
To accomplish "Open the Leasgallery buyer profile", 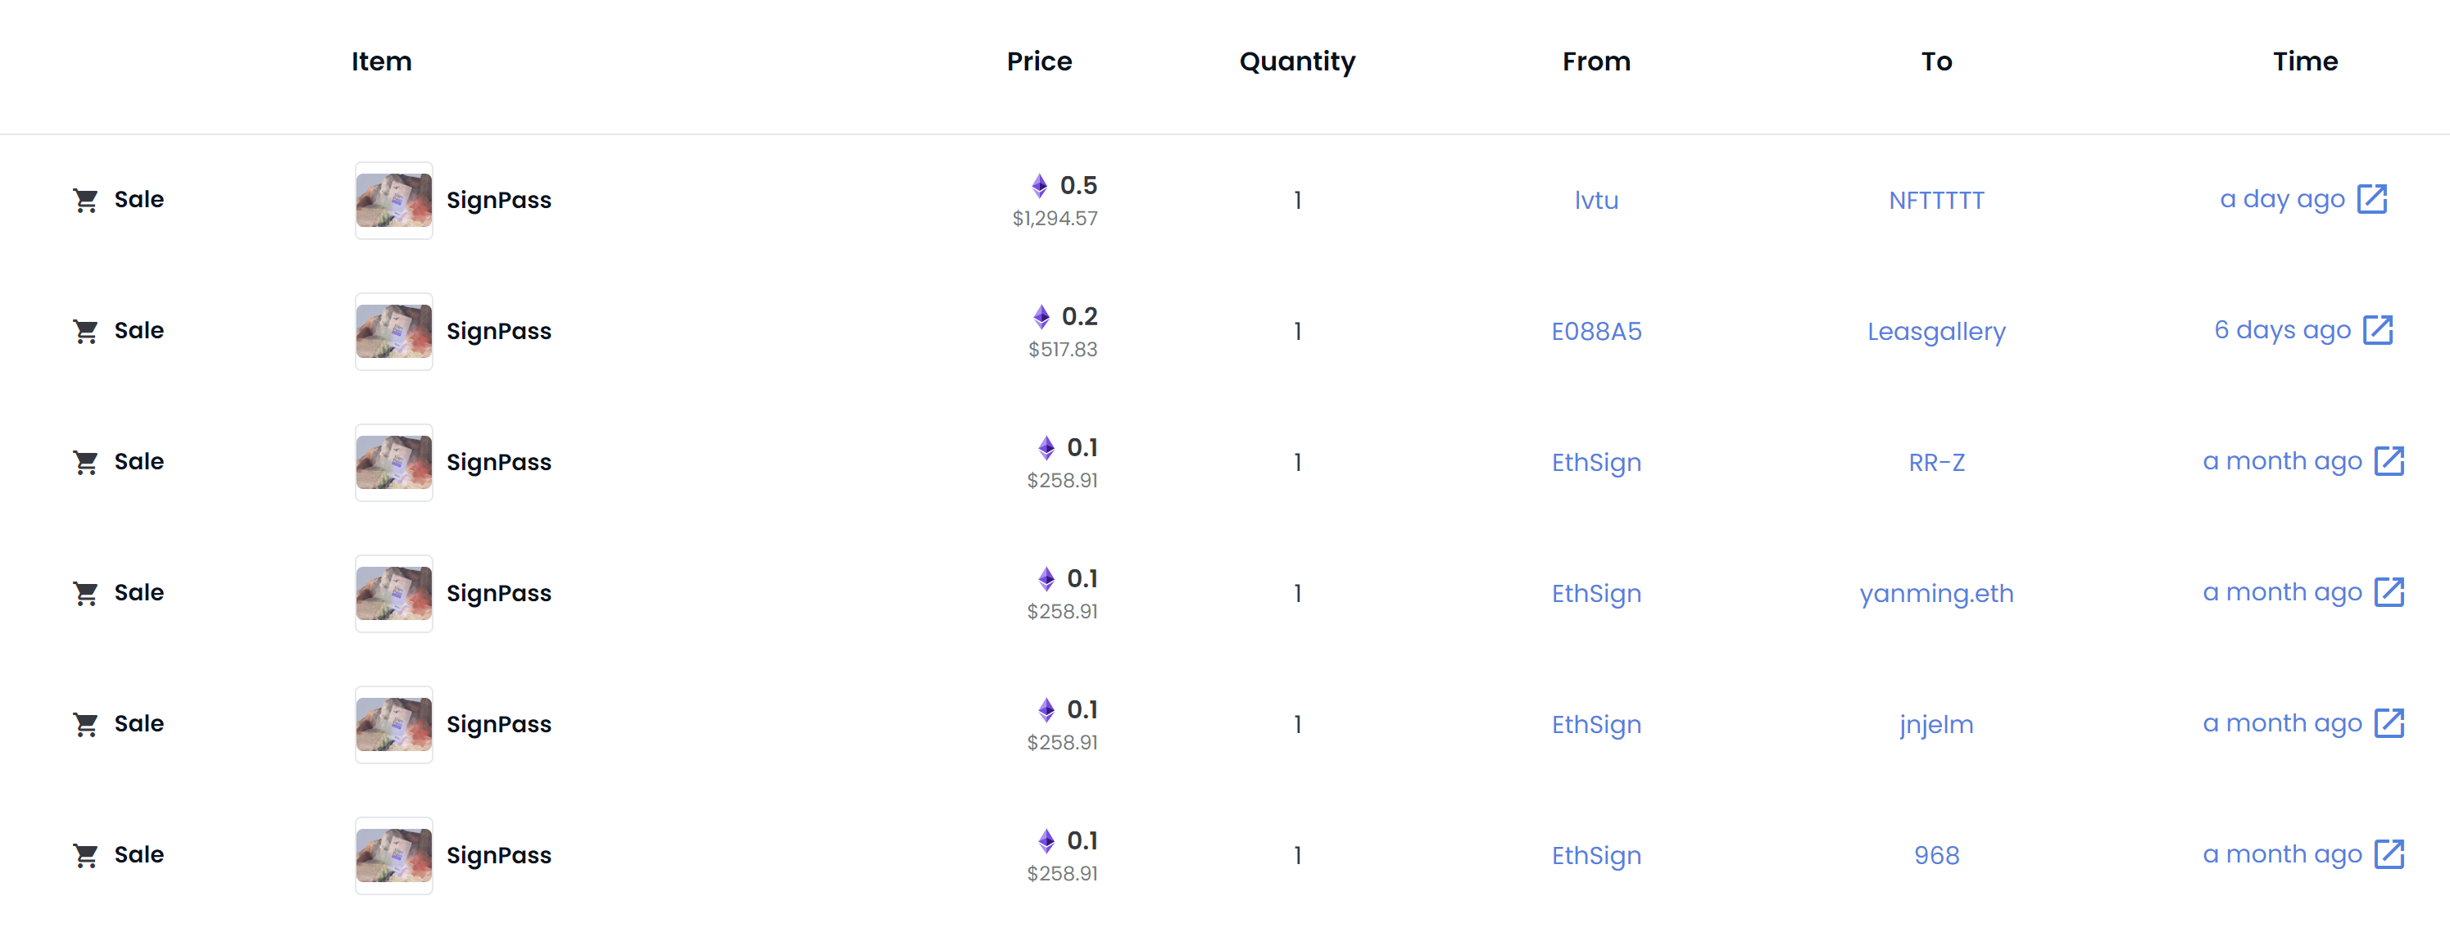I will [x=1936, y=333].
